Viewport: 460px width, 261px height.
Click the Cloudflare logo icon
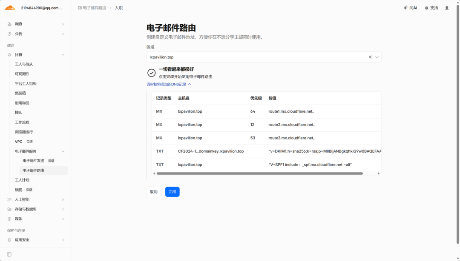coord(10,8)
